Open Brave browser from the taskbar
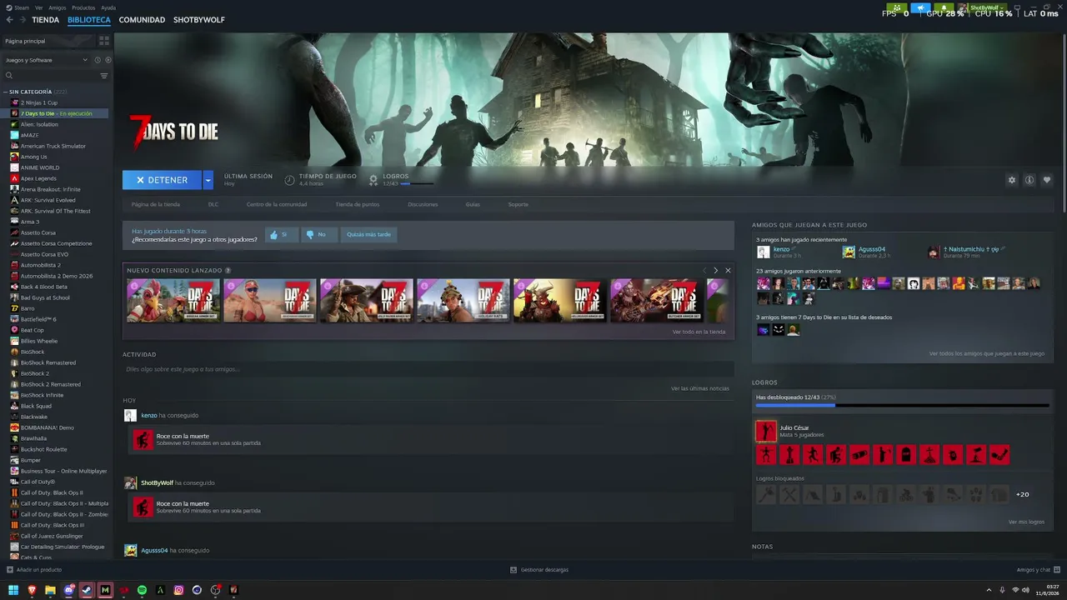The width and height of the screenshot is (1067, 600). click(x=32, y=590)
